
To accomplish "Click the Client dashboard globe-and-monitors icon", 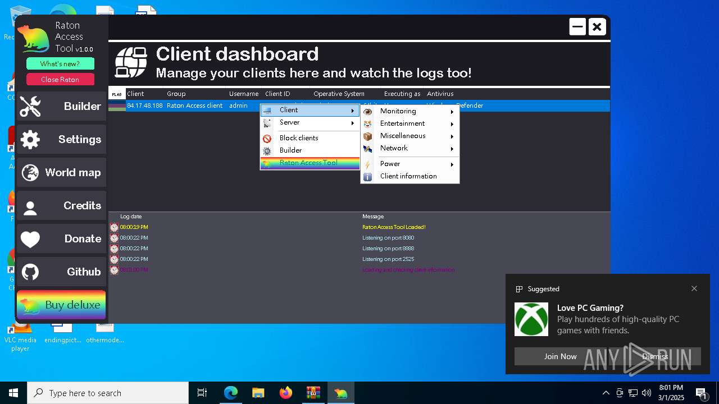I will pos(131,62).
